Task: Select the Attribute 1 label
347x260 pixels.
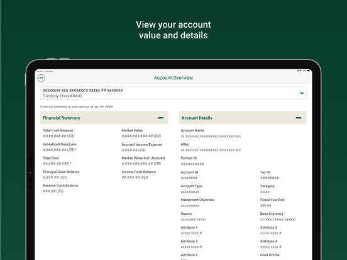Action: click(x=189, y=227)
